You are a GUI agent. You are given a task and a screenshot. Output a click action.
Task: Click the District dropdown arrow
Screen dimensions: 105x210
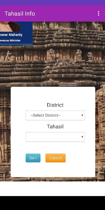[82, 115]
